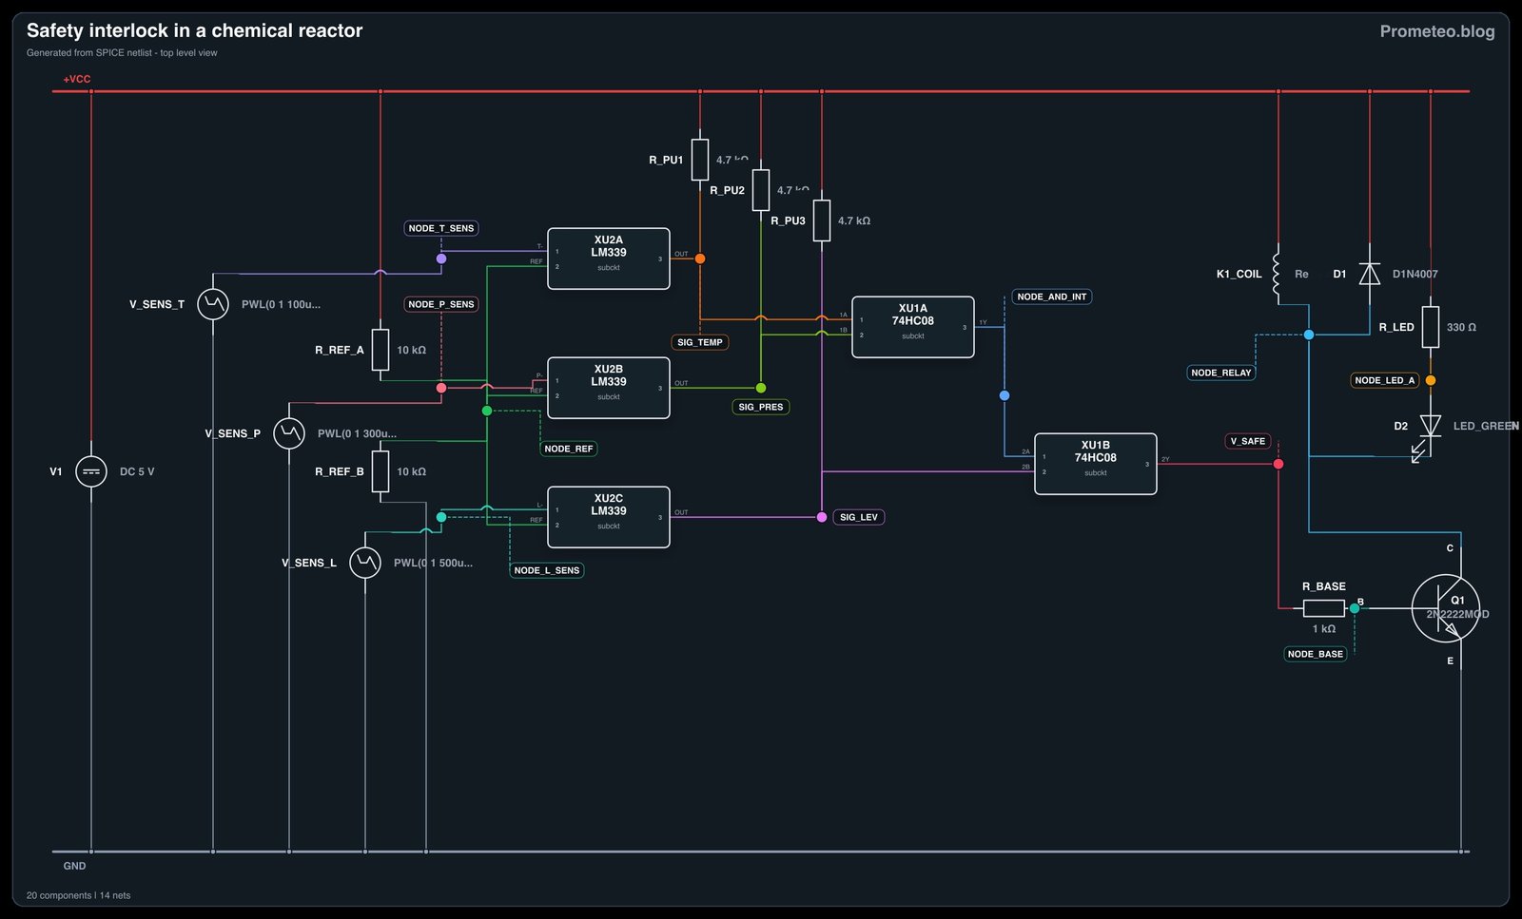Image resolution: width=1522 pixels, height=919 pixels.
Task: Click the NODE_T_SENS net label
Action: 441,228
